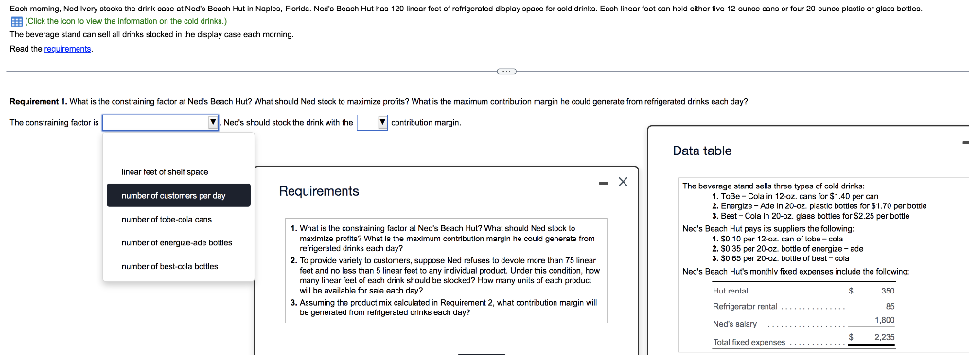Click the Best-Cola $2.25 per bottle line
The image size is (969, 355).
pos(810,216)
